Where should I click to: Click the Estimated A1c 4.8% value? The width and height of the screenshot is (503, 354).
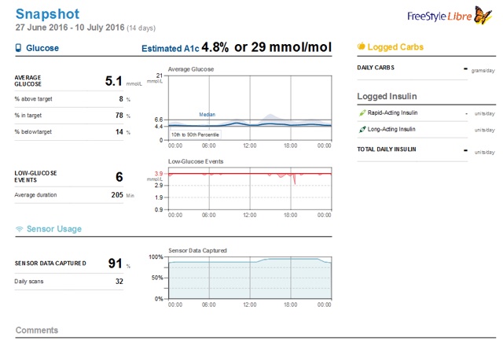tap(215, 47)
